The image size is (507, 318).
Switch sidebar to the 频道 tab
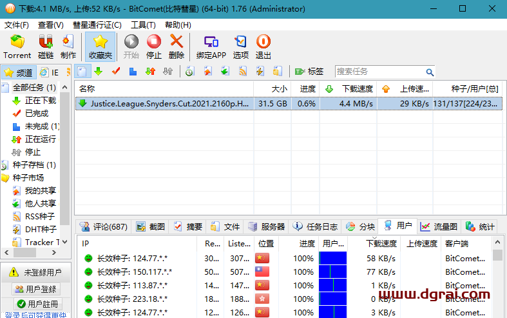(18, 72)
